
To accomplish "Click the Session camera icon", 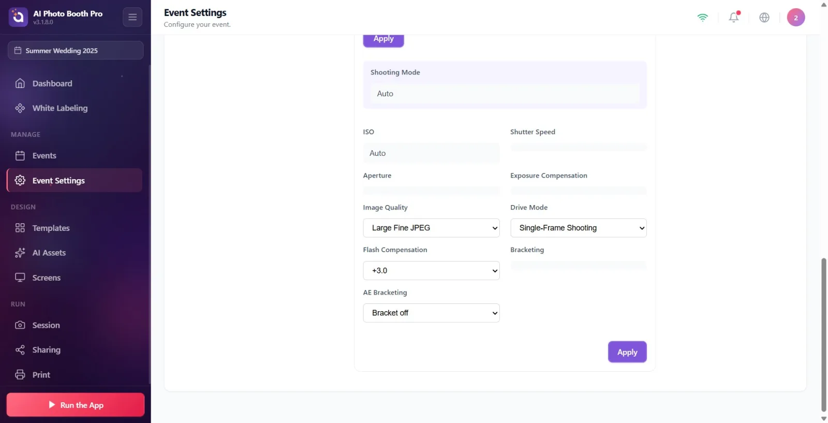I will 20,326.
